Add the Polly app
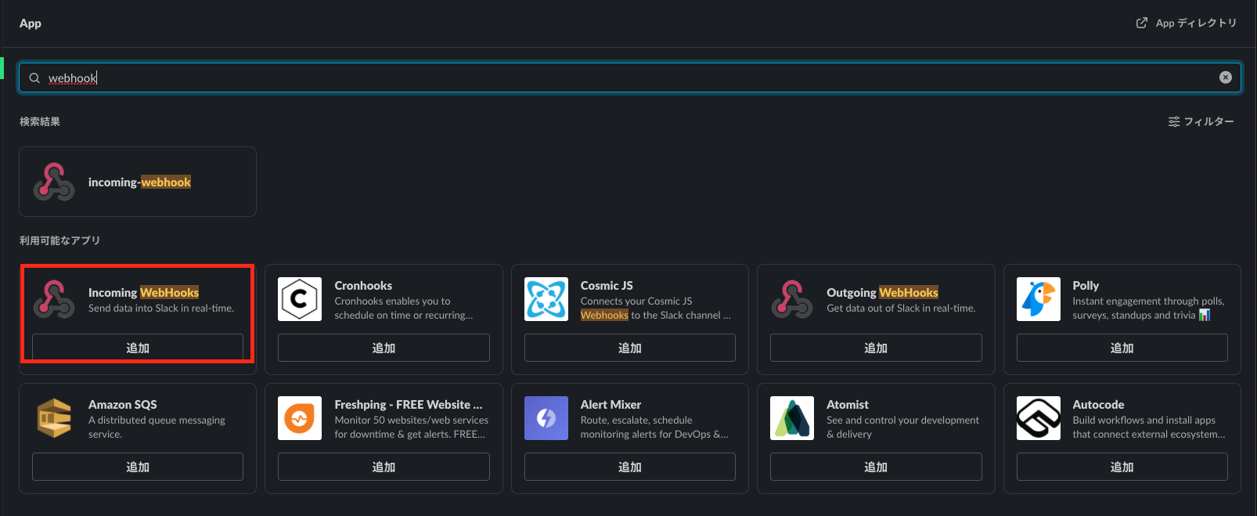 click(1122, 348)
